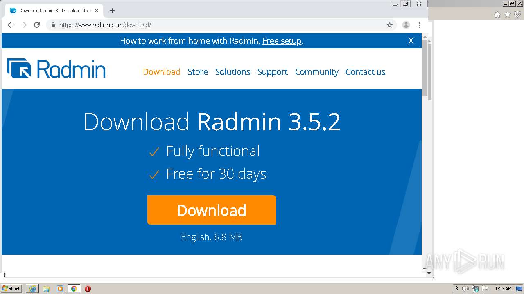Open the volume speaker tray icon

click(x=465, y=289)
